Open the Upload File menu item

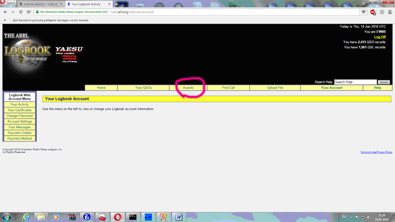275,88
